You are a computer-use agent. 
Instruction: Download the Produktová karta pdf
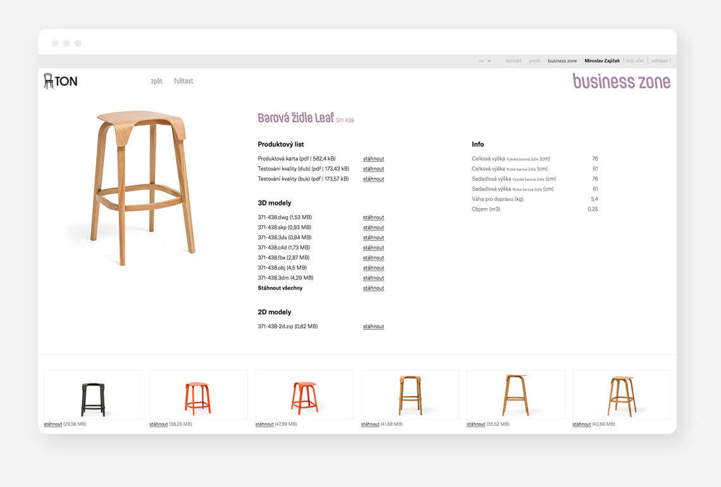[373, 159]
